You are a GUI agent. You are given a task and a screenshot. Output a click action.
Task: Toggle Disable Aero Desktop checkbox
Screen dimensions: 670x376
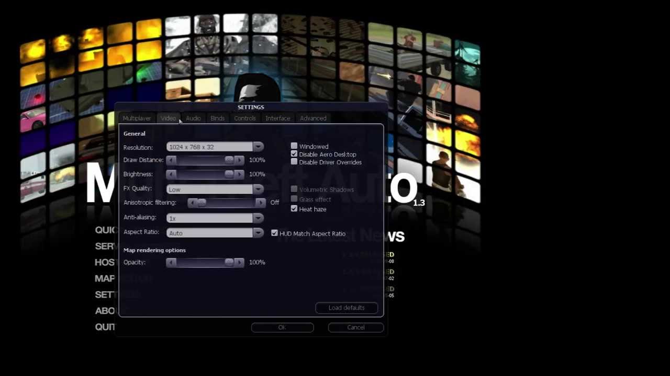click(294, 154)
